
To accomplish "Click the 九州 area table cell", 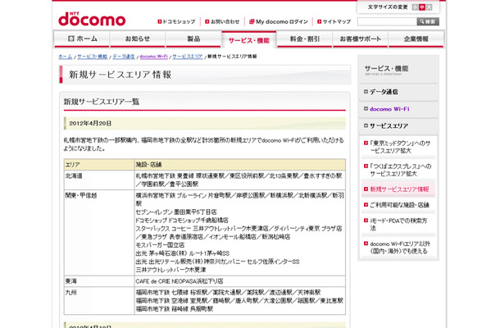I will [x=99, y=301].
